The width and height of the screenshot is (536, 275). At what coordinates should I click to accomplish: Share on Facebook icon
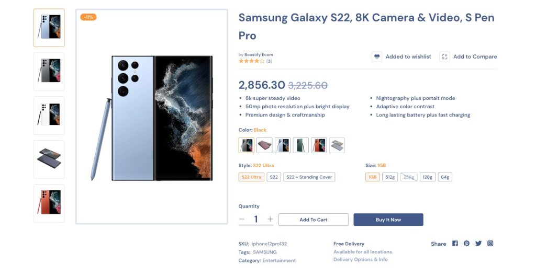tap(455, 243)
